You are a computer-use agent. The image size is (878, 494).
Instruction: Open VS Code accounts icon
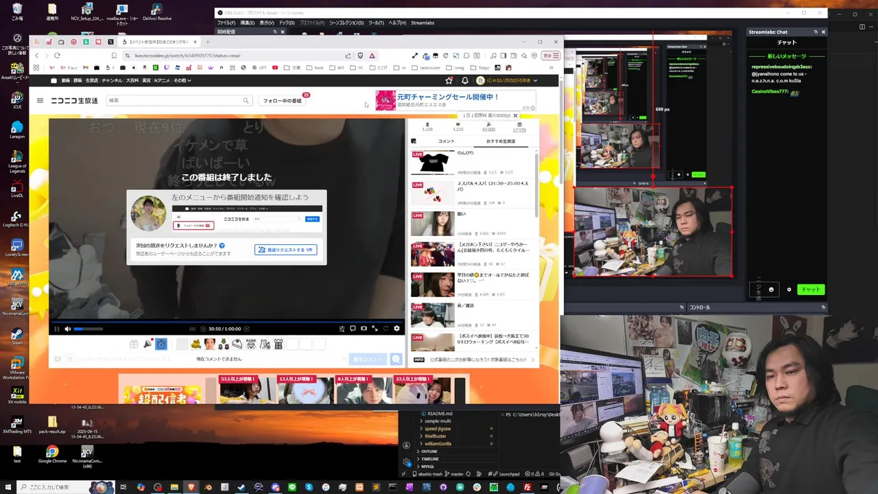(406, 446)
